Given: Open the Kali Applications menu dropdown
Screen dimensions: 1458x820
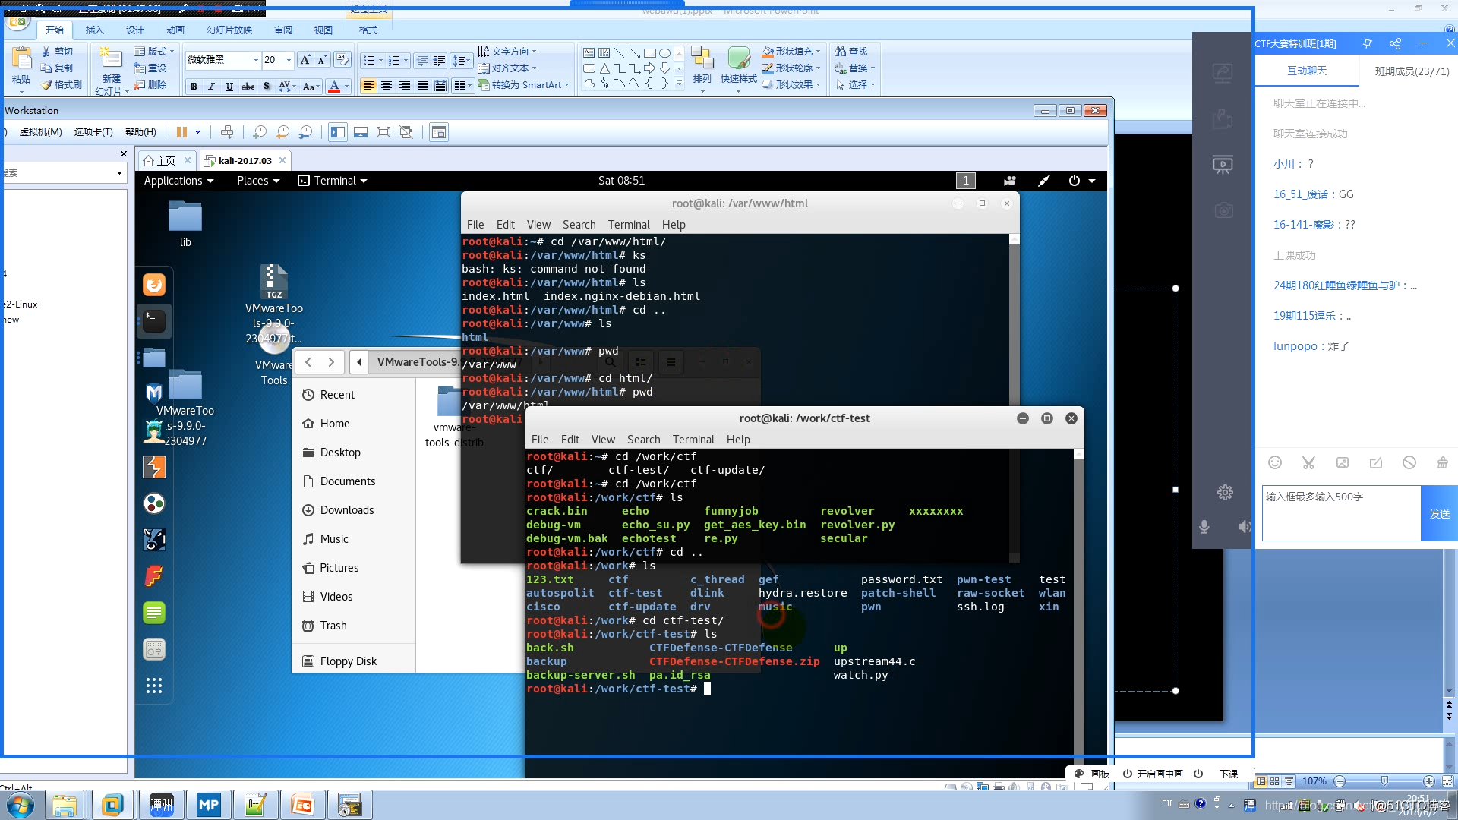Looking at the screenshot, I should [x=178, y=181].
